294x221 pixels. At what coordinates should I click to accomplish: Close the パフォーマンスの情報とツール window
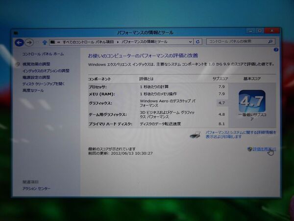(x=272, y=30)
